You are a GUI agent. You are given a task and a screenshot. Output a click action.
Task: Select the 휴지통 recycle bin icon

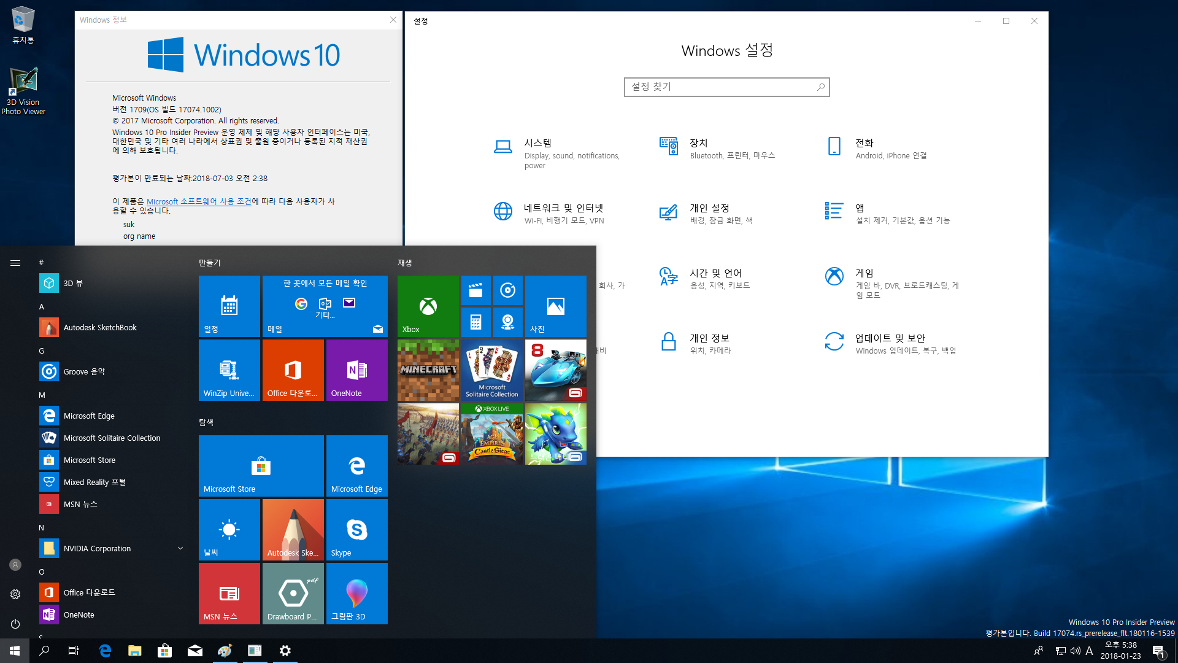[23, 25]
